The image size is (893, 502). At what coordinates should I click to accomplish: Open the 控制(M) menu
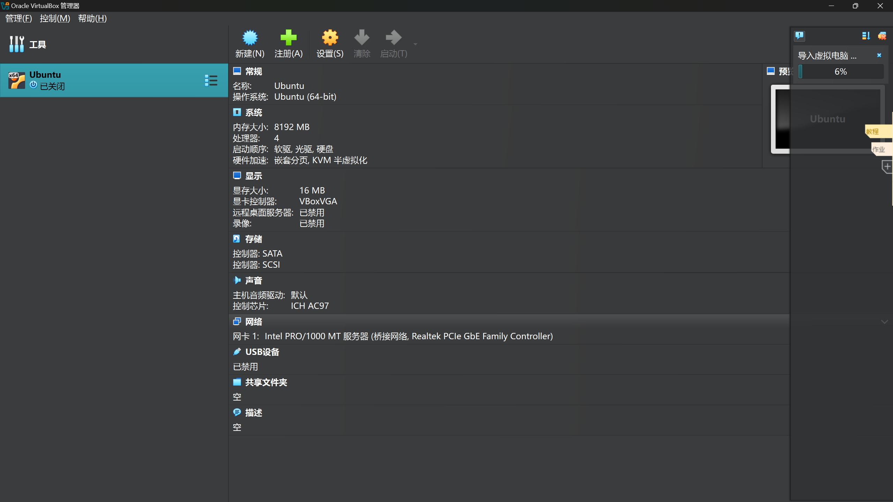[55, 18]
